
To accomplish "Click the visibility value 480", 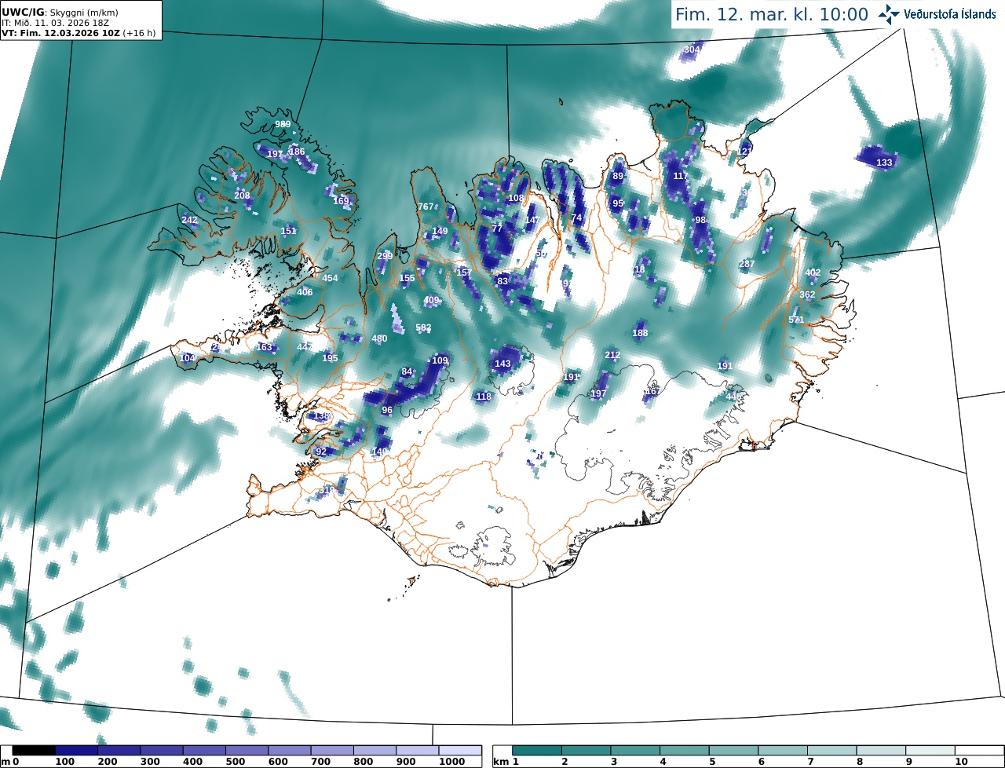I will [x=379, y=338].
